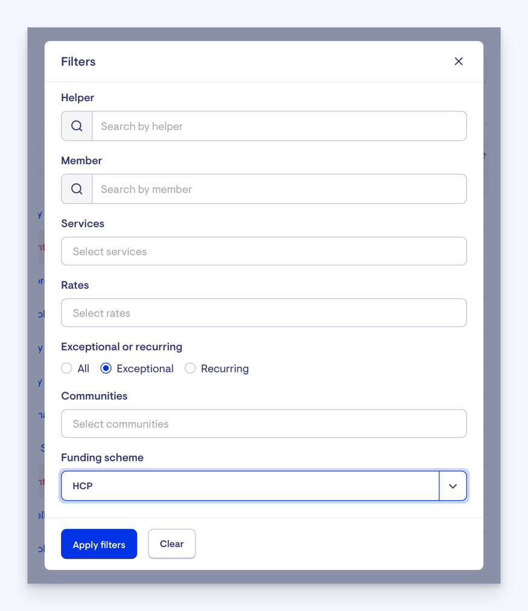Click the Recurring radio label text

(x=224, y=369)
